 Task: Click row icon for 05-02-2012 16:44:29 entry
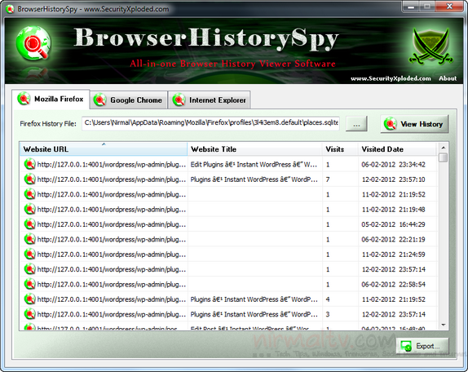[29, 224]
